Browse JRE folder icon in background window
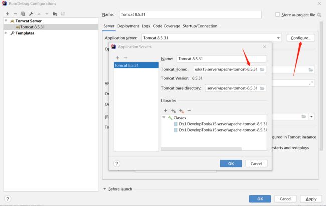This screenshot has width=326, height=206. pyautogui.click(x=304, y=117)
